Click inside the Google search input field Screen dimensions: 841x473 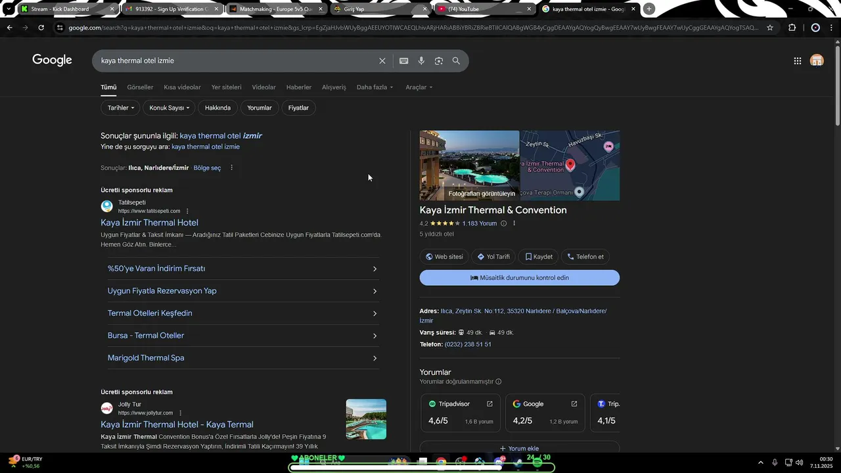pos(237,60)
